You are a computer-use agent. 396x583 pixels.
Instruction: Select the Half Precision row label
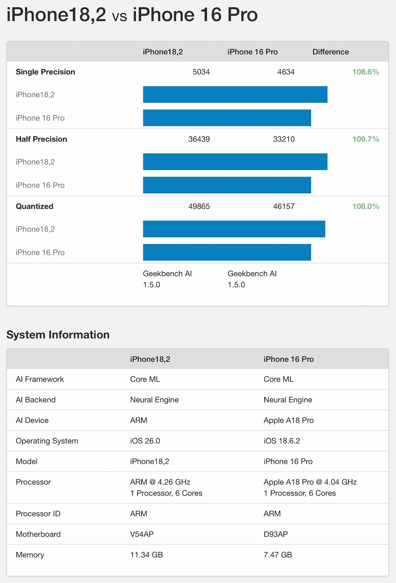coord(42,139)
